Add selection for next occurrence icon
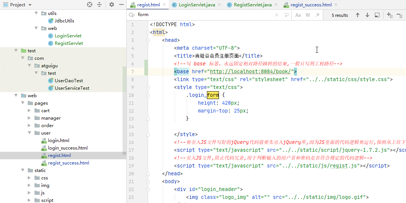 (390, 15)
